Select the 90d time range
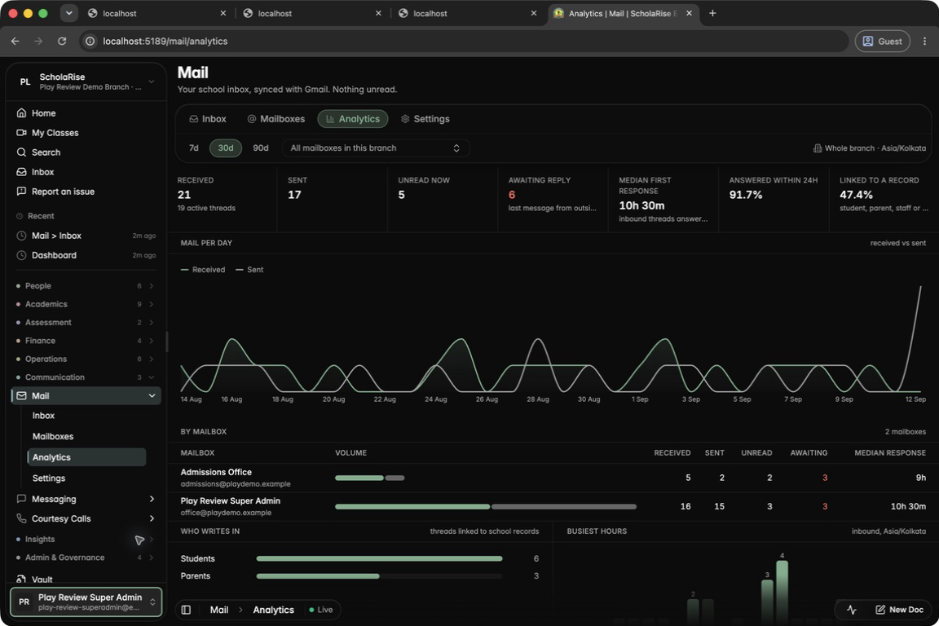 click(261, 148)
